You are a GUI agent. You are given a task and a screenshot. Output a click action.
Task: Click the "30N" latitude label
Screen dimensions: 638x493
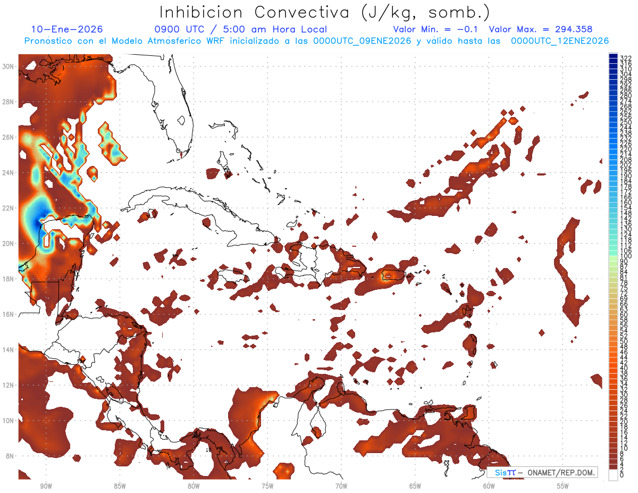(9, 66)
